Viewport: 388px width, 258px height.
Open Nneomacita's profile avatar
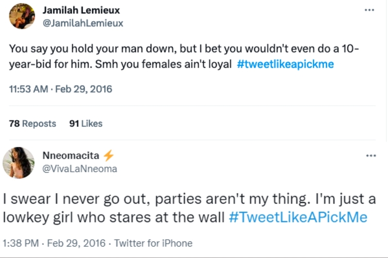(18, 163)
